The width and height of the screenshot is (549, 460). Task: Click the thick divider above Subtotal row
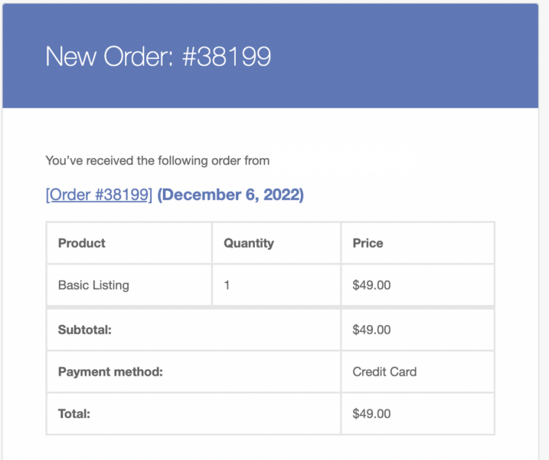tap(270, 307)
